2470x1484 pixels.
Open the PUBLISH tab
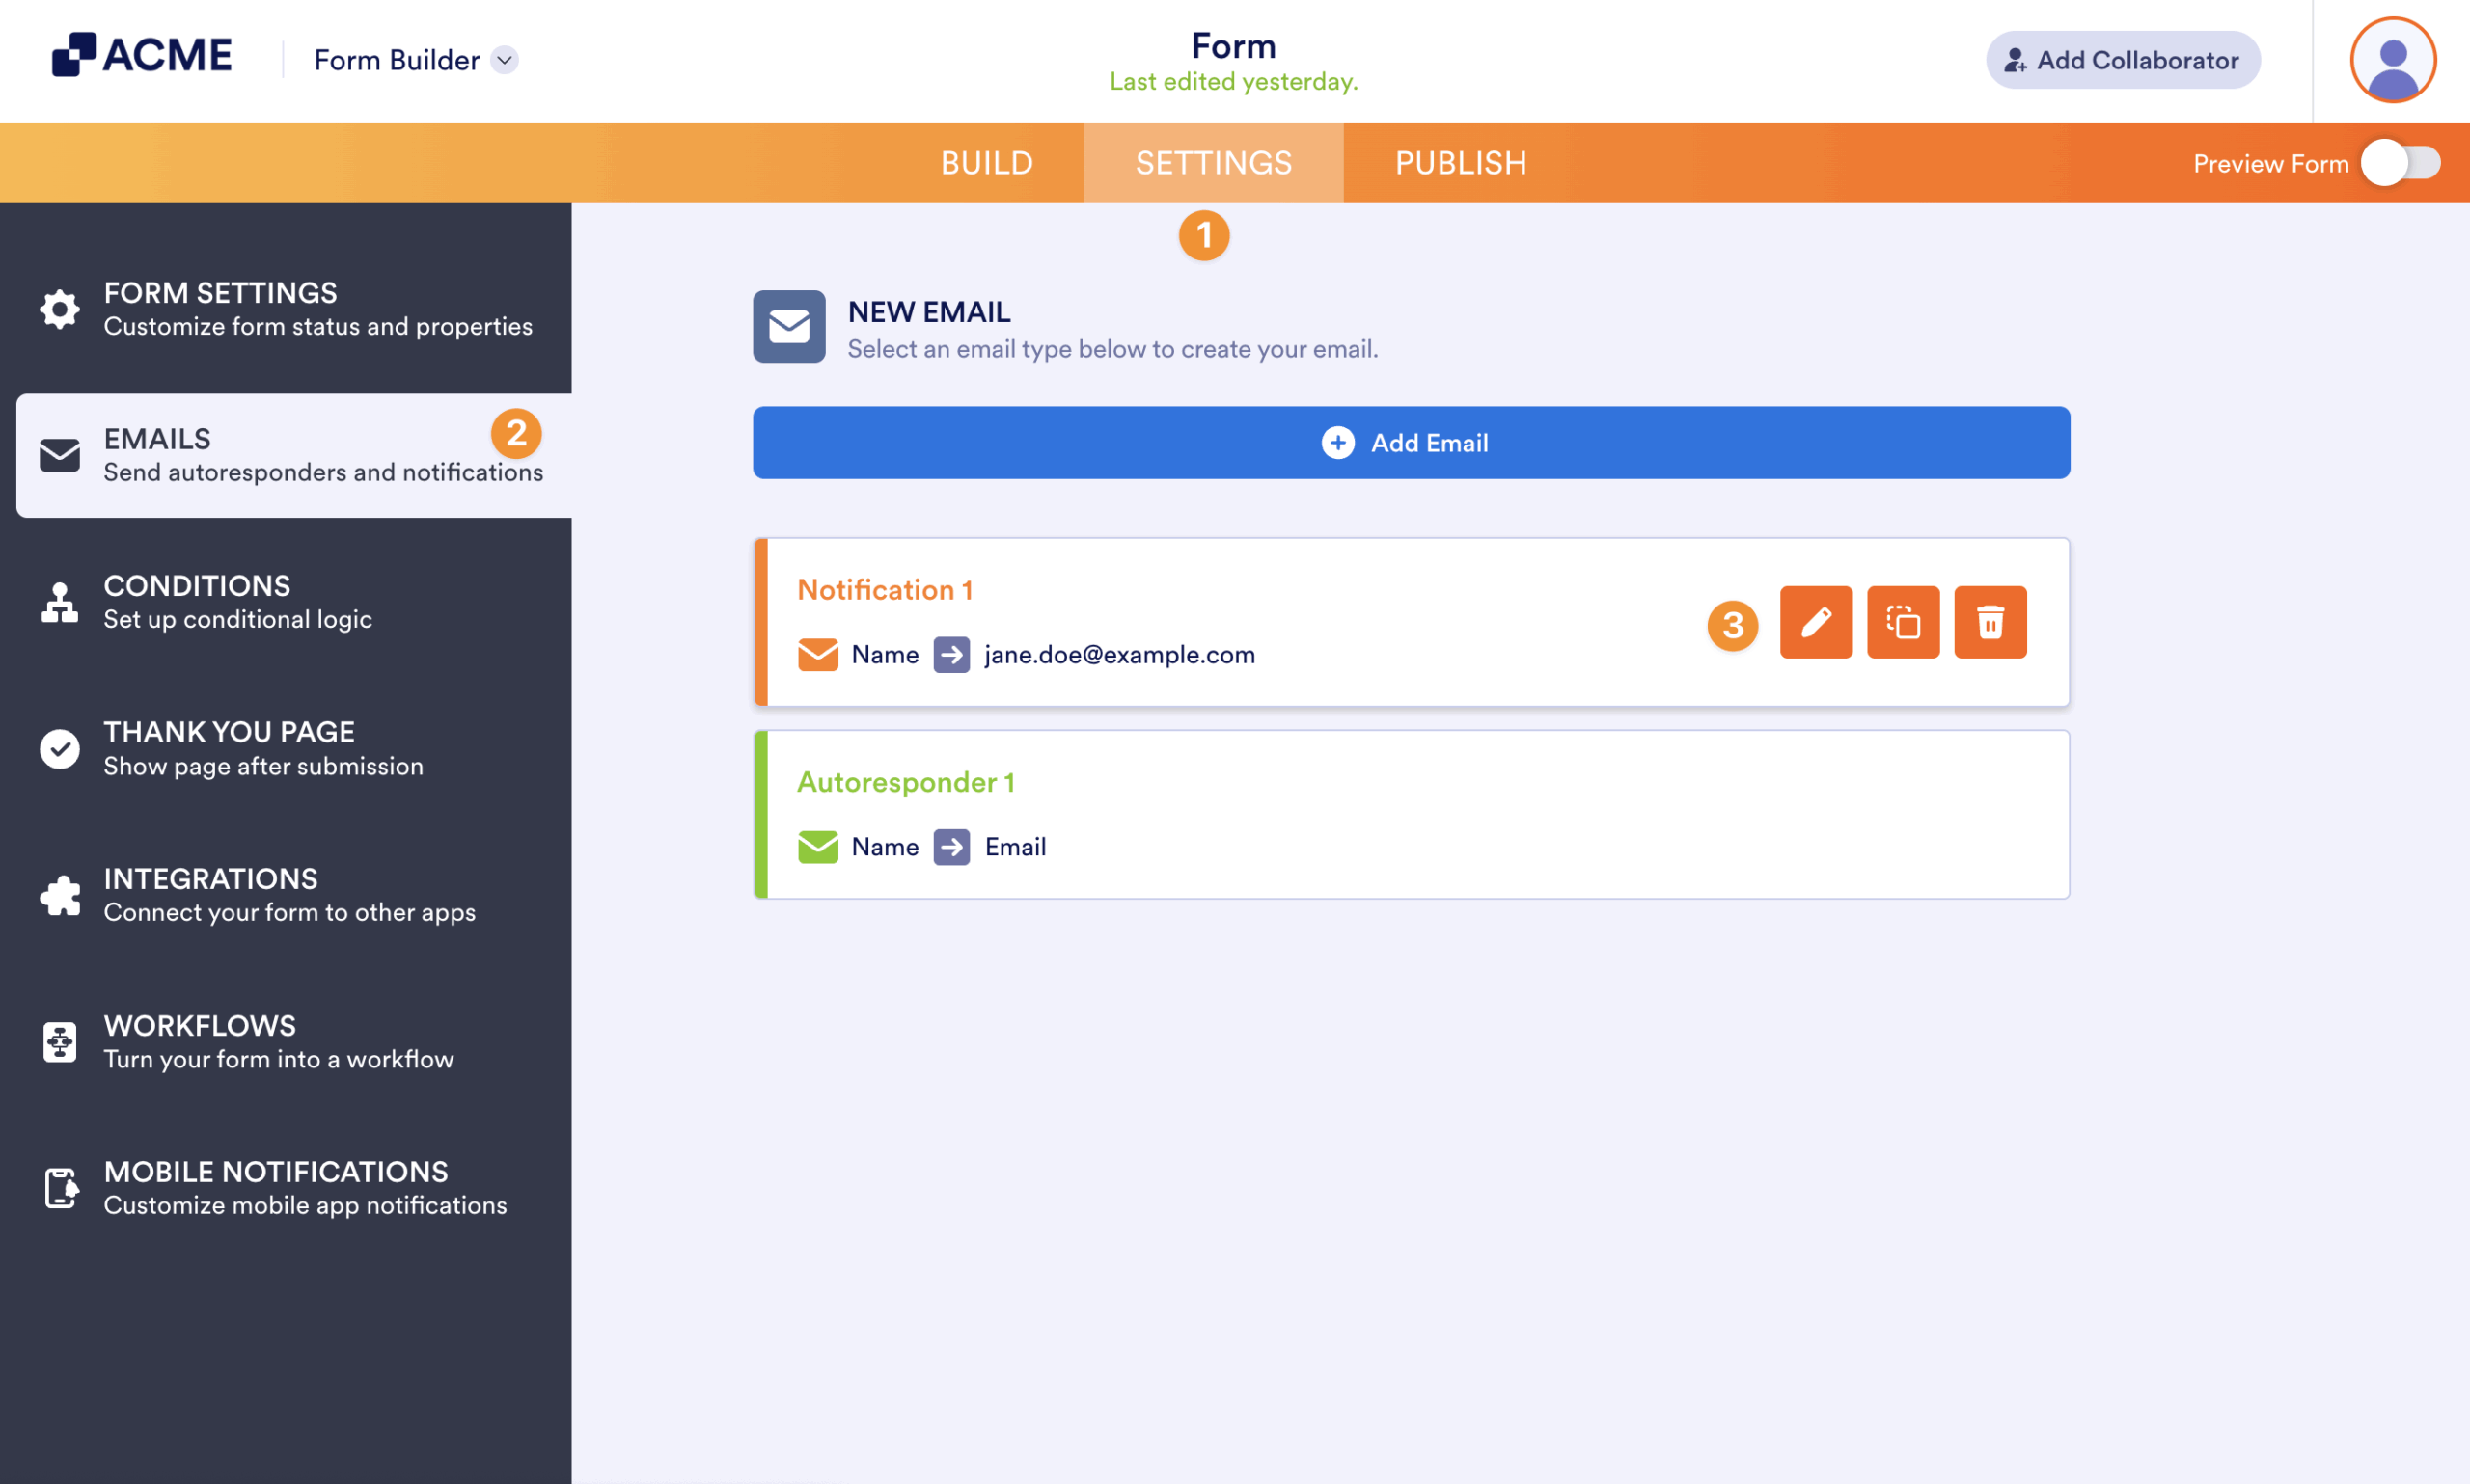tap(1460, 163)
